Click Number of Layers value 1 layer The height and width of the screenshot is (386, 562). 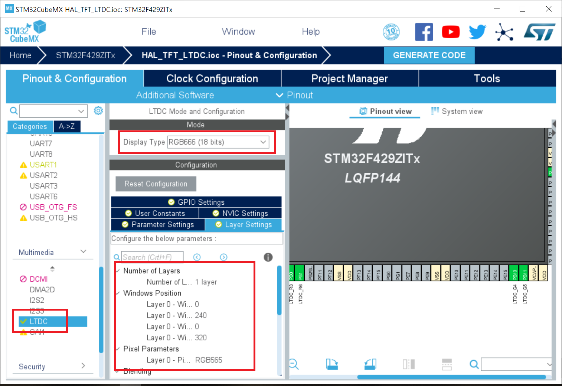(206, 282)
